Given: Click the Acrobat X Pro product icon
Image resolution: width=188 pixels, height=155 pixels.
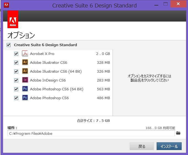Looking at the screenshot, I should (25, 53).
